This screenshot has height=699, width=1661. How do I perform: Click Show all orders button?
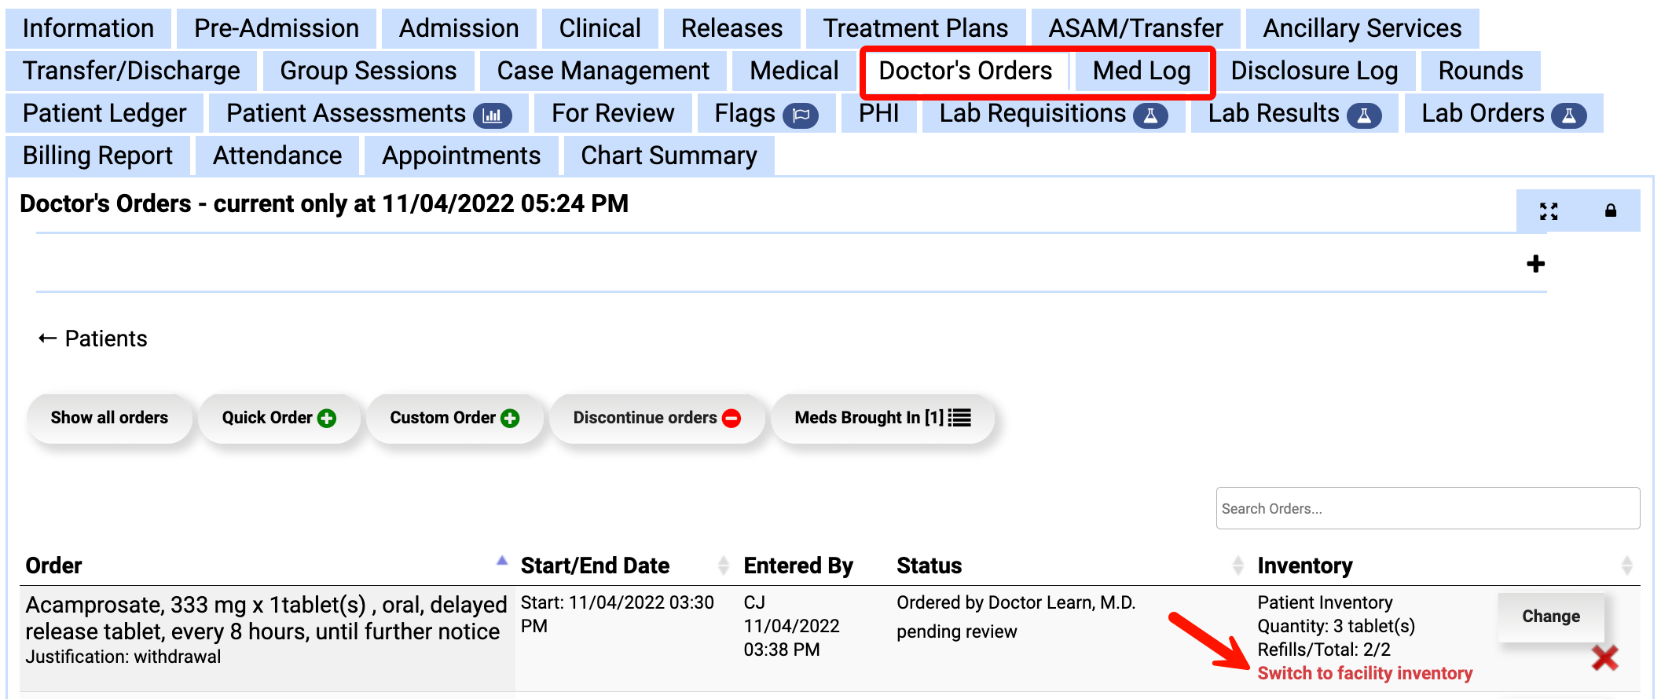pos(109,418)
